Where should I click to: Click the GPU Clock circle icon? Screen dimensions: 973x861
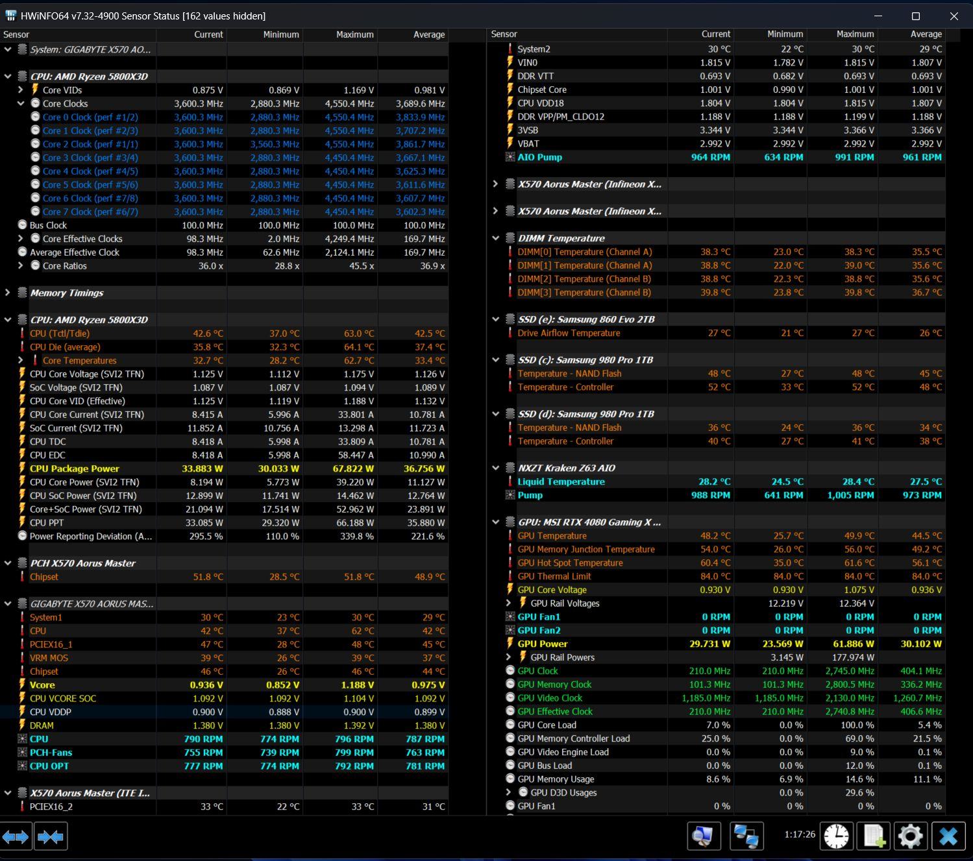511,671
